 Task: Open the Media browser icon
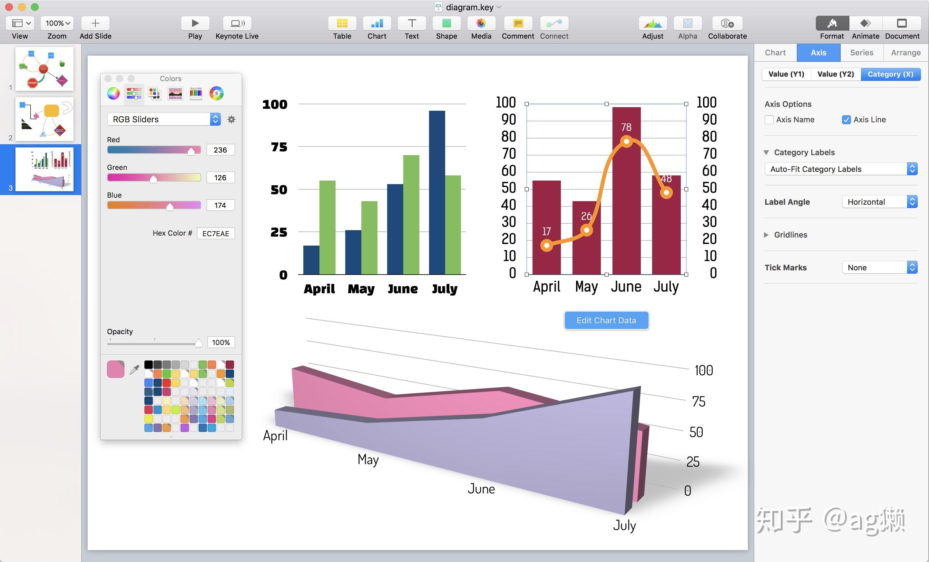coord(481,23)
